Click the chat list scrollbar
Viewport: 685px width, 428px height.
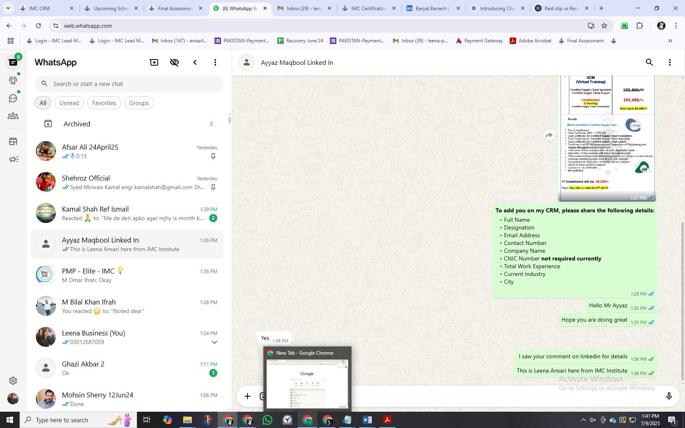[x=229, y=120]
